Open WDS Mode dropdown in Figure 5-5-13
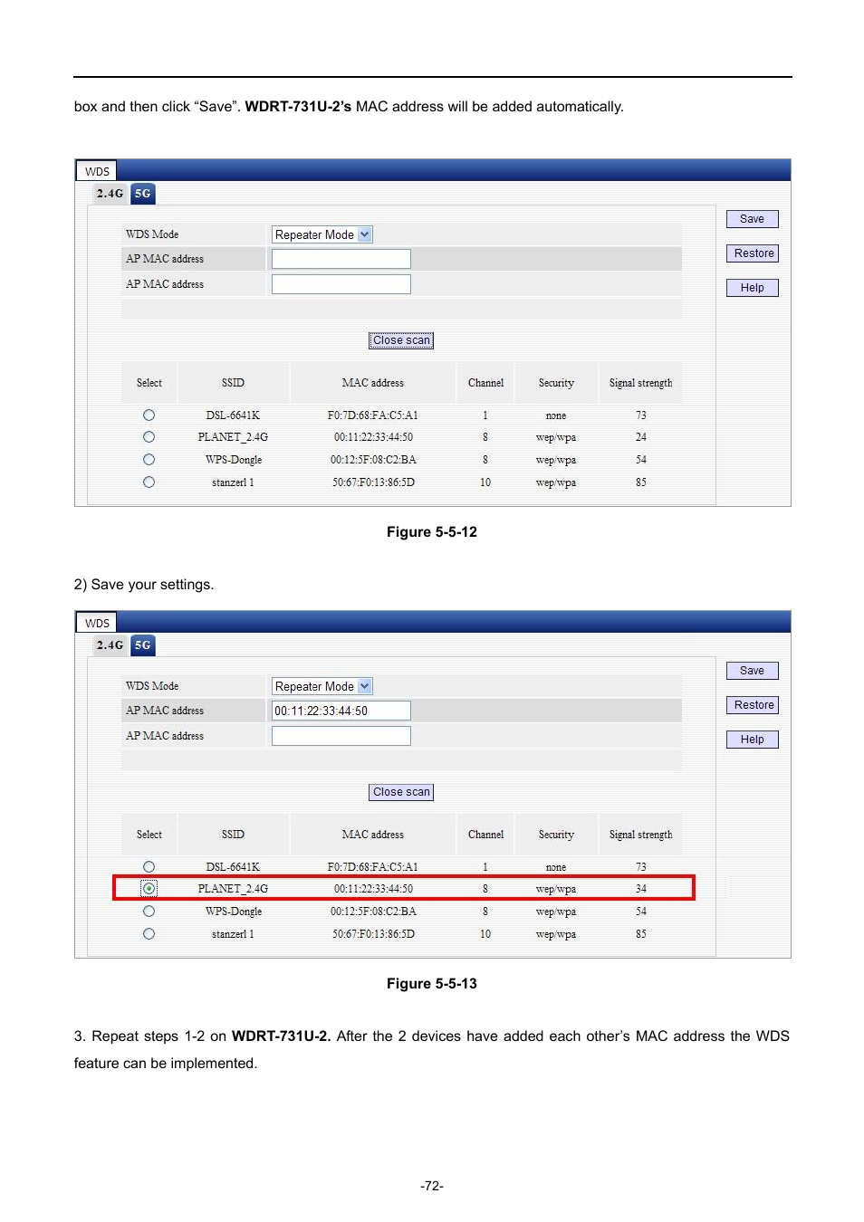This screenshot has width=864, height=1222. [x=322, y=686]
